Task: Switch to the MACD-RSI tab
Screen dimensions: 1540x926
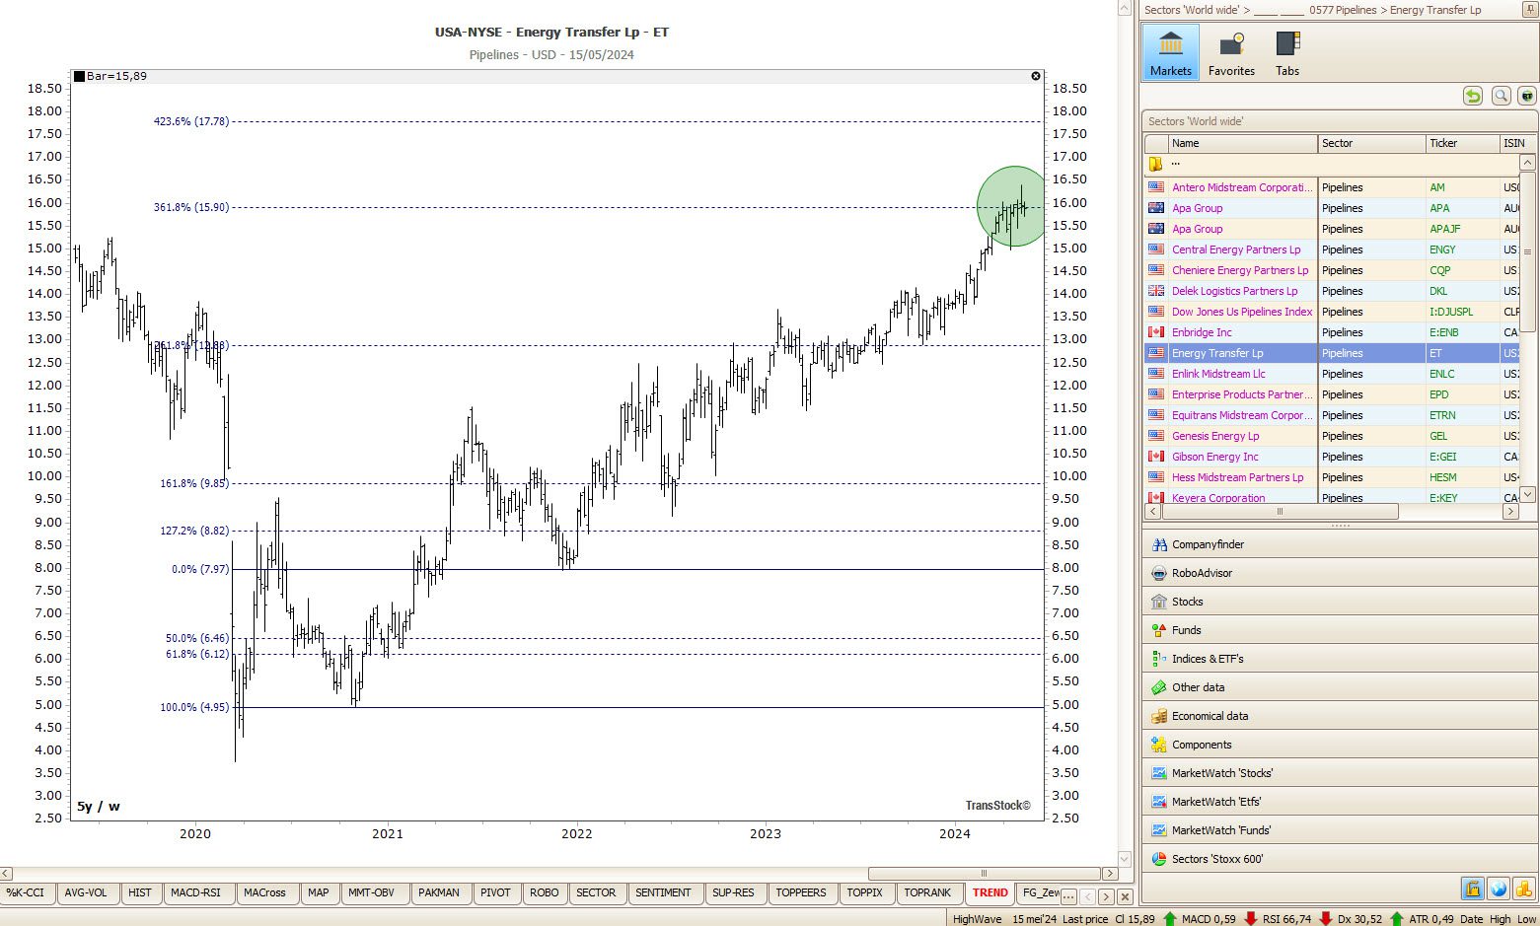Action: coord(195,892)
